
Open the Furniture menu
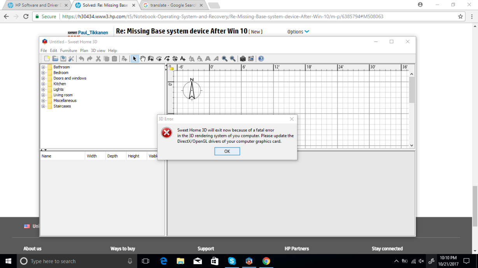[68, 50]
